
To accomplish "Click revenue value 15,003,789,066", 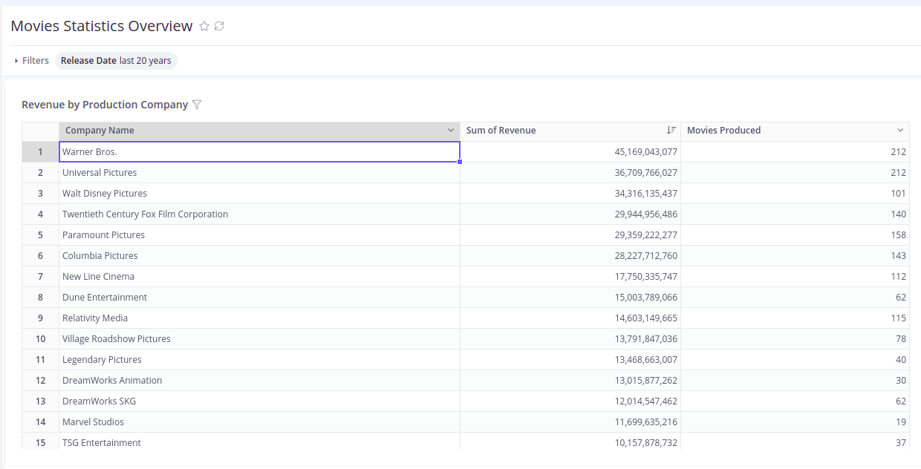I will click(x=570, y=297).
